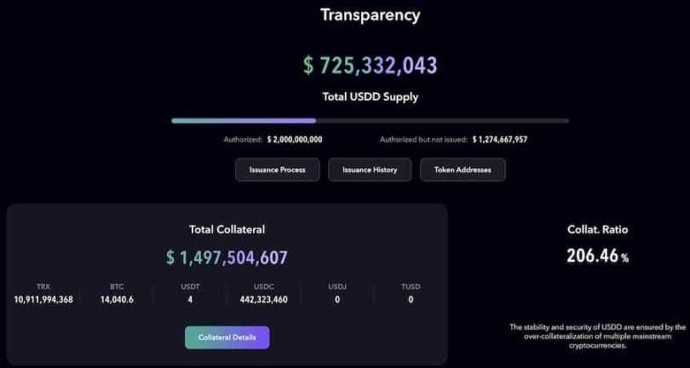Viewport: 690px width, 368px height.
Task: Click the Transparency page heading
Action: coord(370,14)
